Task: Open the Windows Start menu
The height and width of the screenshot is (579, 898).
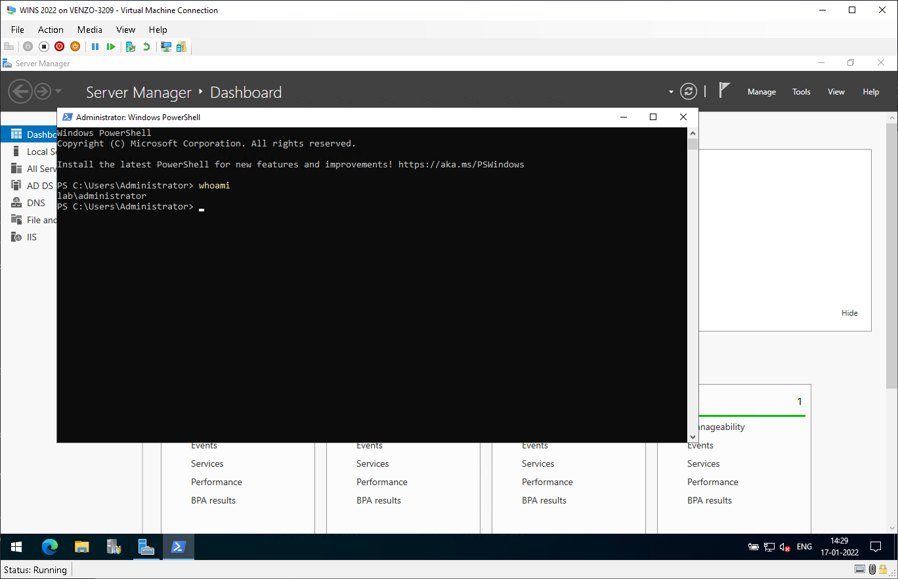Action: click(16, 546)
